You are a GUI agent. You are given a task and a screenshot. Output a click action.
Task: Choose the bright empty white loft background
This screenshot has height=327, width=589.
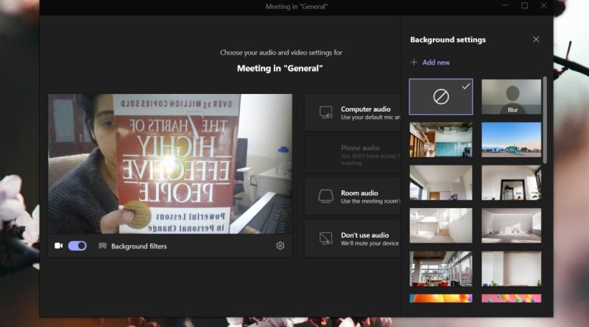pos(441,226)
